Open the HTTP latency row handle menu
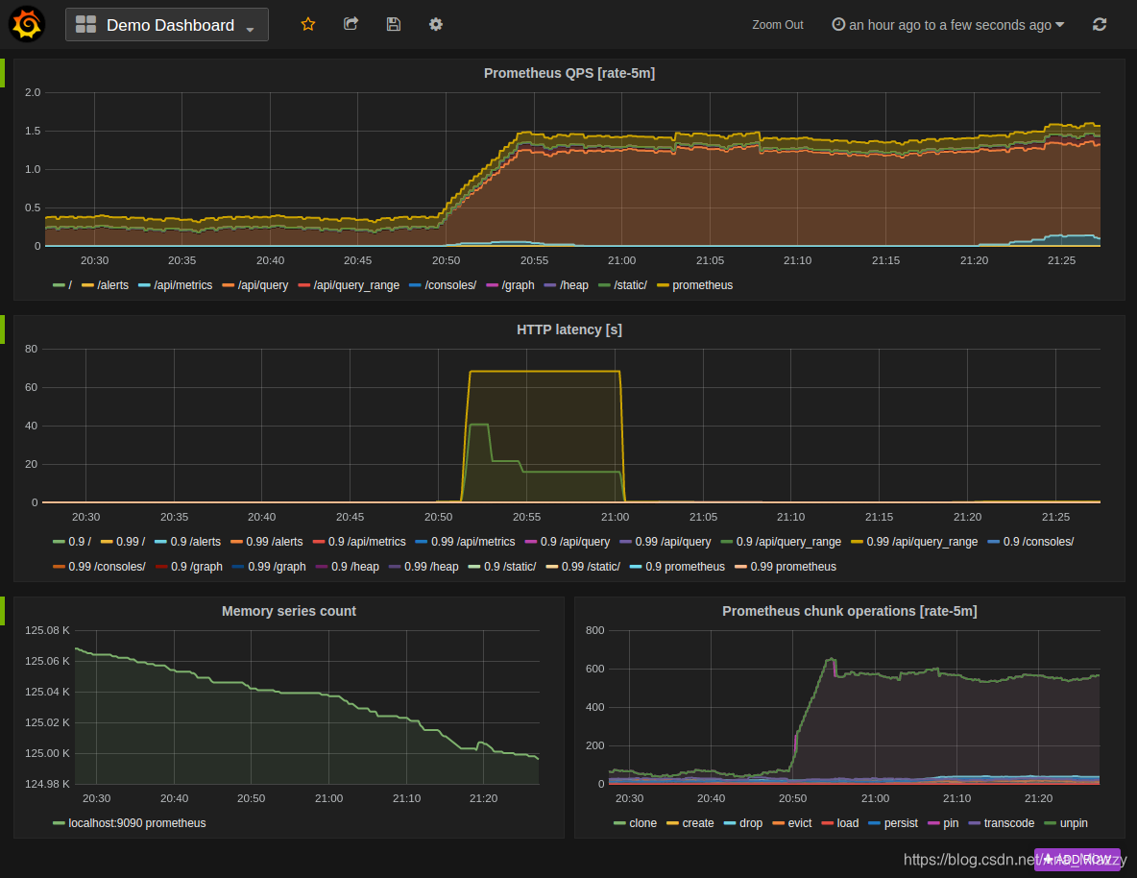 [2, 329]
